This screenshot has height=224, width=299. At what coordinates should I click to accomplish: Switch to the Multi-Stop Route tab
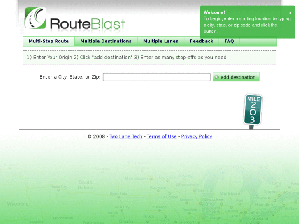pos(49,41)
